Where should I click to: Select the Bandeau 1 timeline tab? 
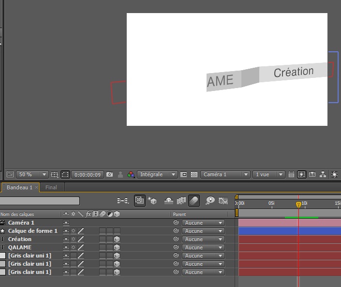click(19, 187)
